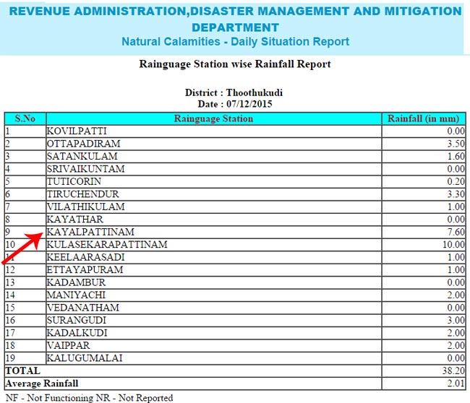Select serial number 1
The height and width of the screenshot is (403, 470).
point(7,131)
